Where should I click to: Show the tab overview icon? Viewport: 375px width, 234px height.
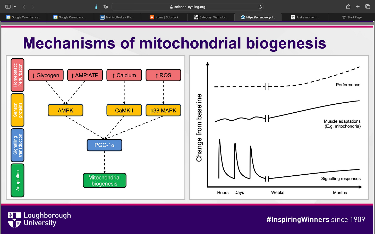coord(368,7)
